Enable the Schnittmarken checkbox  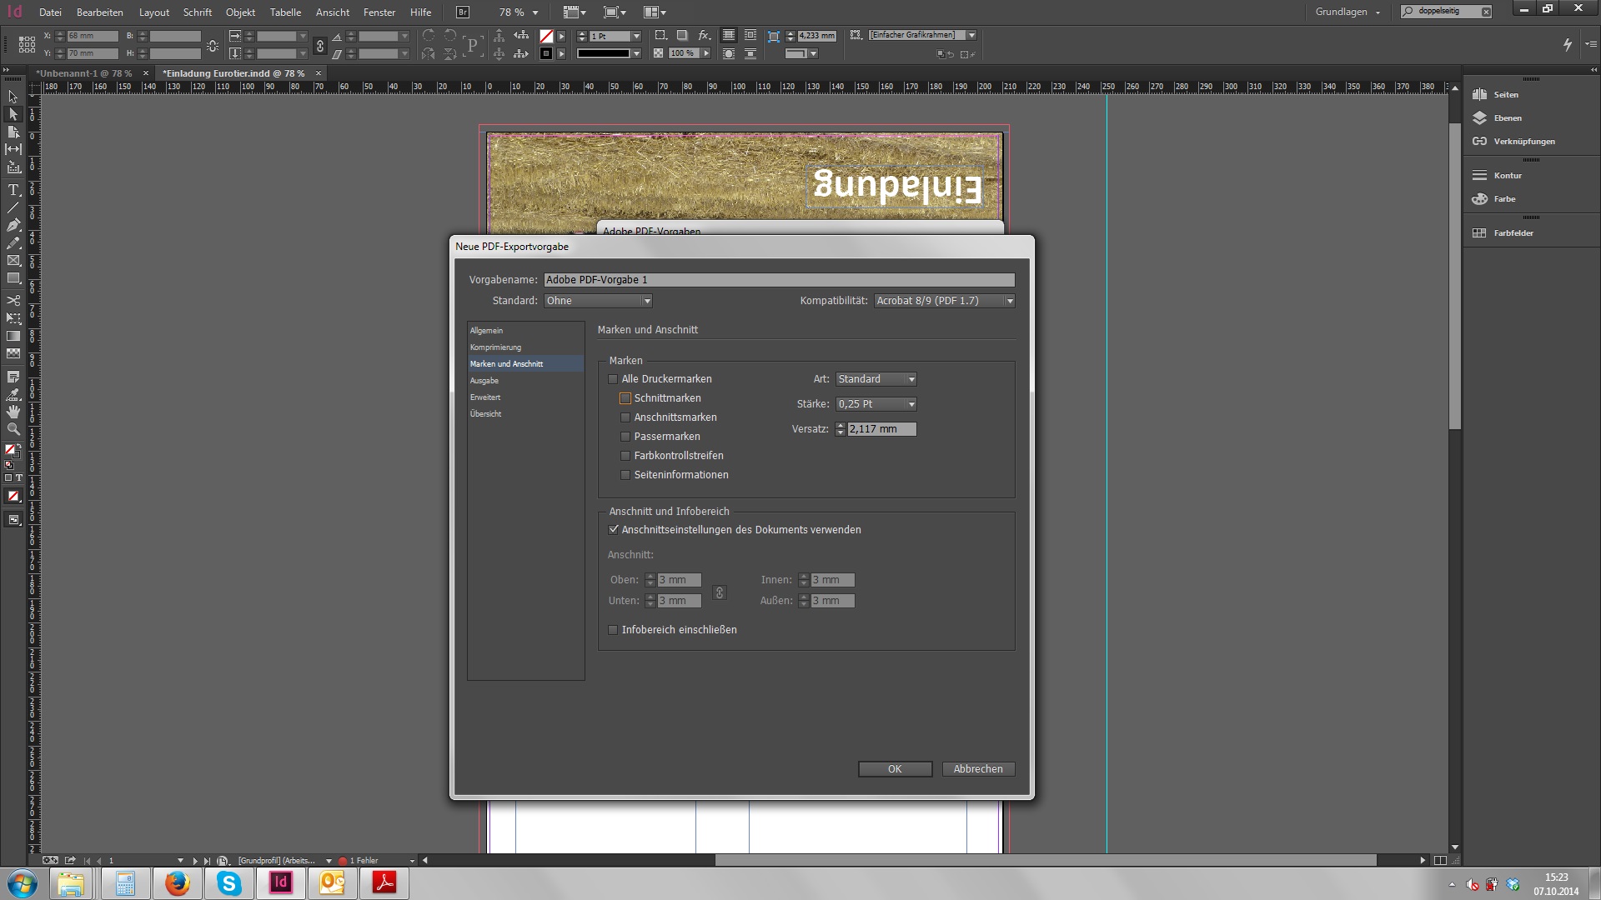(x=625, y=398)
